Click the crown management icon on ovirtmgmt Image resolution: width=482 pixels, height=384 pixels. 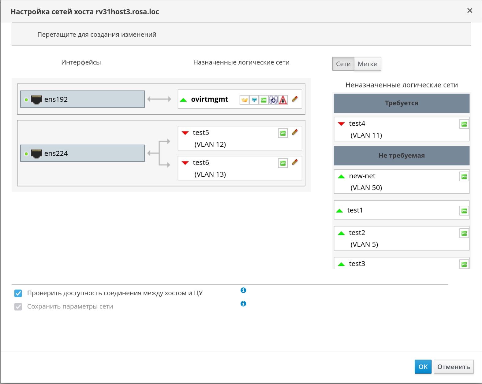pos(244,100)
